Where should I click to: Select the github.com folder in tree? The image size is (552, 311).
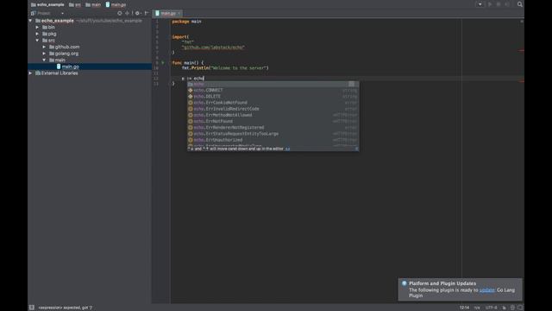tap(65, 47)
